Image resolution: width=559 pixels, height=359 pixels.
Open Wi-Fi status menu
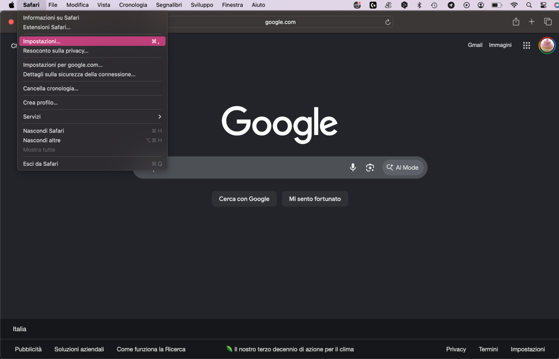[x=514, y=5]
